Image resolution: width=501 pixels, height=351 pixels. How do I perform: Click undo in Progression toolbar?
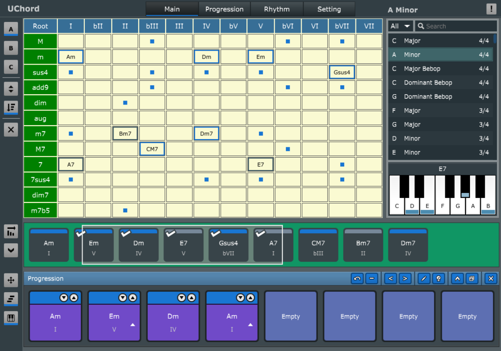point(357,278)
